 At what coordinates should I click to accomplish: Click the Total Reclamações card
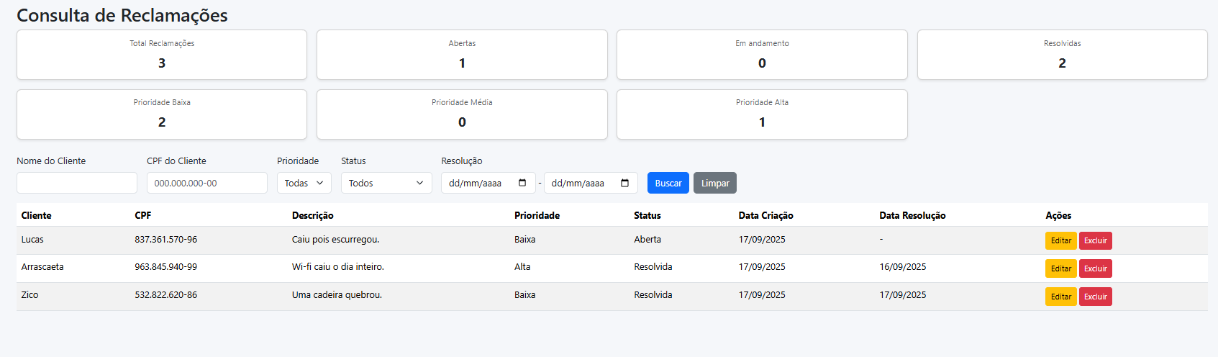coord(162,55)
